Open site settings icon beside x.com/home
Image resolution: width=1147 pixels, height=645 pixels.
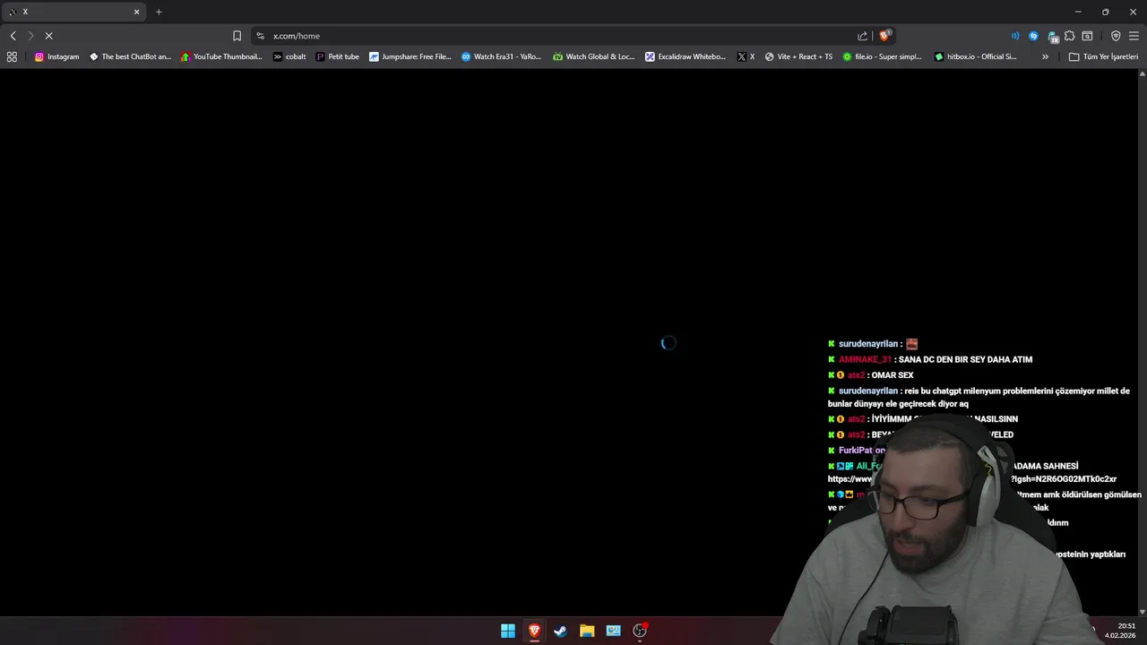(x=260, y=36)
